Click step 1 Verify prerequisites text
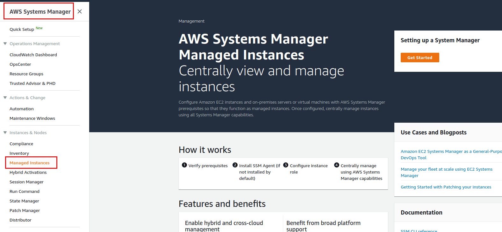 pyautogui.click(x=208, y=166)
